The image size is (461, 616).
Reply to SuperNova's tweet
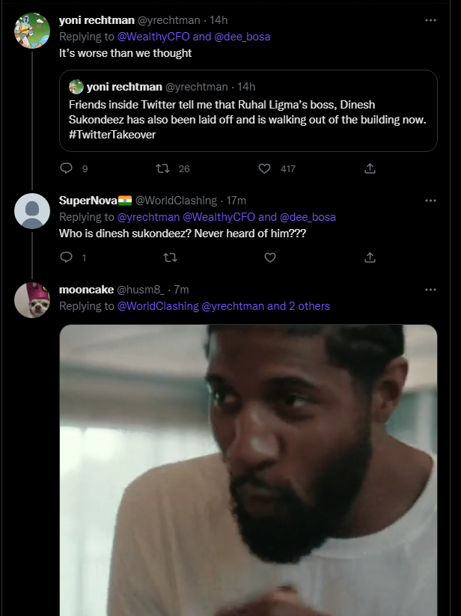coord(66,257)
